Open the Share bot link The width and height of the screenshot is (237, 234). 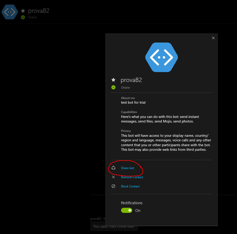(127, 168)
